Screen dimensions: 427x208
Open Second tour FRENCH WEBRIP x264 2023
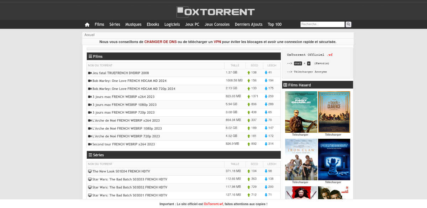(123, 144)
